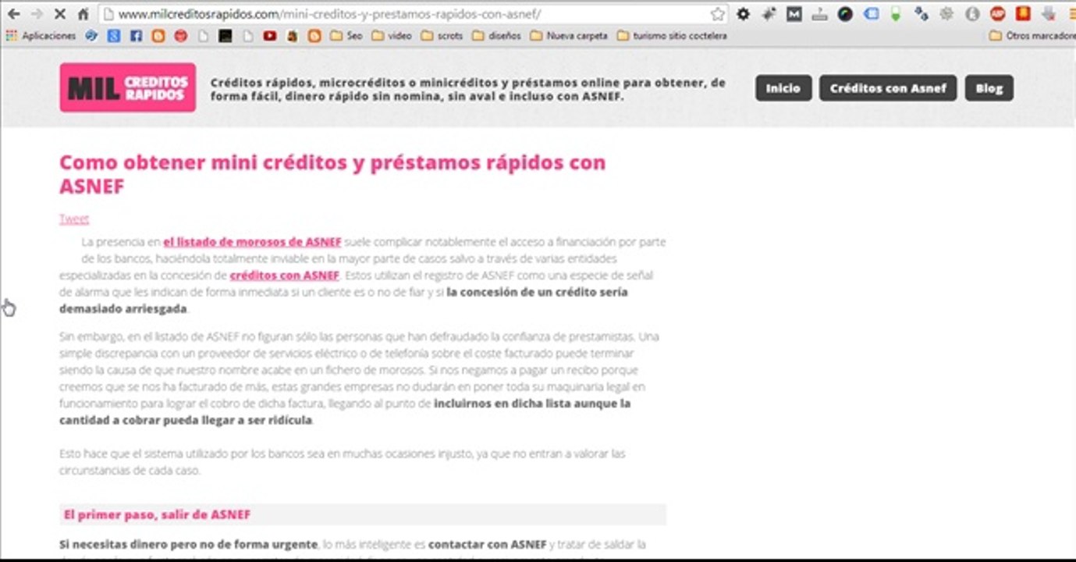Click the 'Si necesitas dinero pero no de forma urgente' text
The image size is (1076, 562).
point(188,544)
